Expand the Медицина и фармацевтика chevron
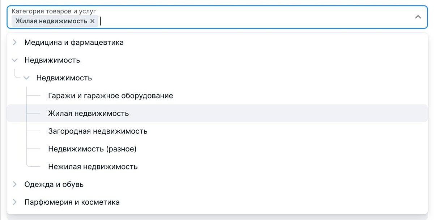The image size is (434, 220). (15, 43)
